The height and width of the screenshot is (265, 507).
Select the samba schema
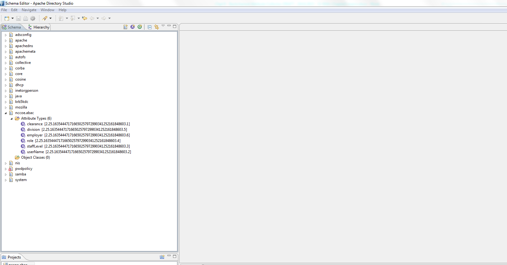(21, 174)
